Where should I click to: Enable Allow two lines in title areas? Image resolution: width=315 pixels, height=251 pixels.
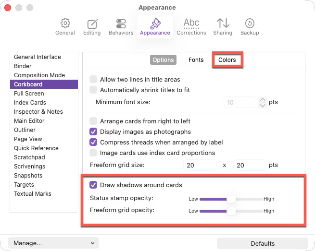[93, 79]
